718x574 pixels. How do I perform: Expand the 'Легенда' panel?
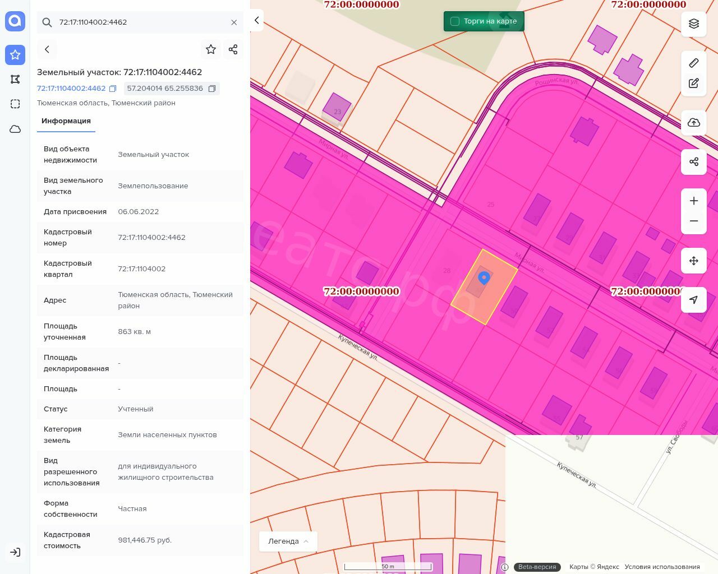[x=288, y=541]
